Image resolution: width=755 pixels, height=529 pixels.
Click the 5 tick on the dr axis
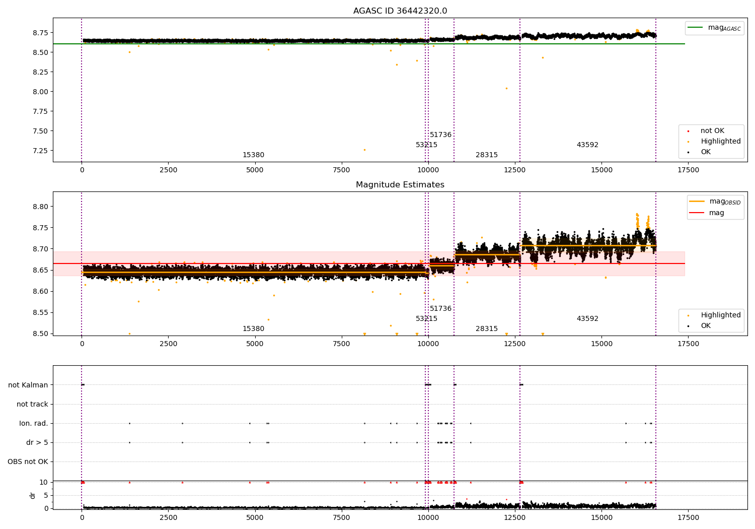[x=46, y=496]
